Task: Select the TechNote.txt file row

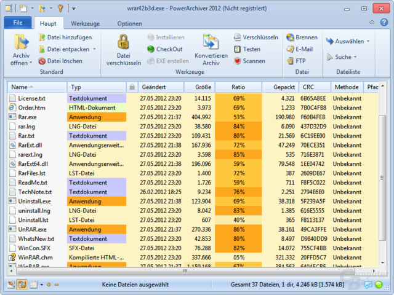Action: (193, 192)
